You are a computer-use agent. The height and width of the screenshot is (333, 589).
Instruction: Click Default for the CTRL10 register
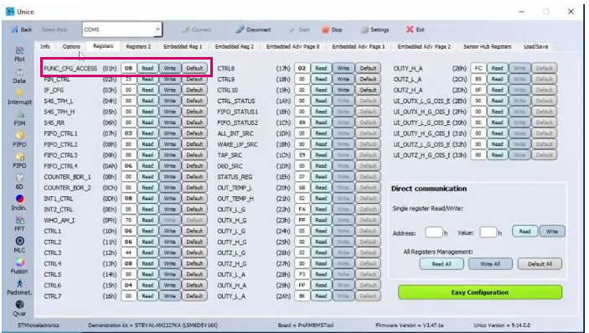[x=368, y=90]
